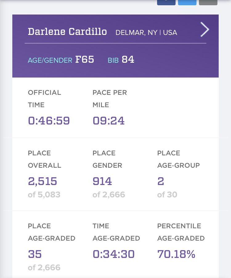Select the age-graded time 0:34:30

tap(114, 254)
